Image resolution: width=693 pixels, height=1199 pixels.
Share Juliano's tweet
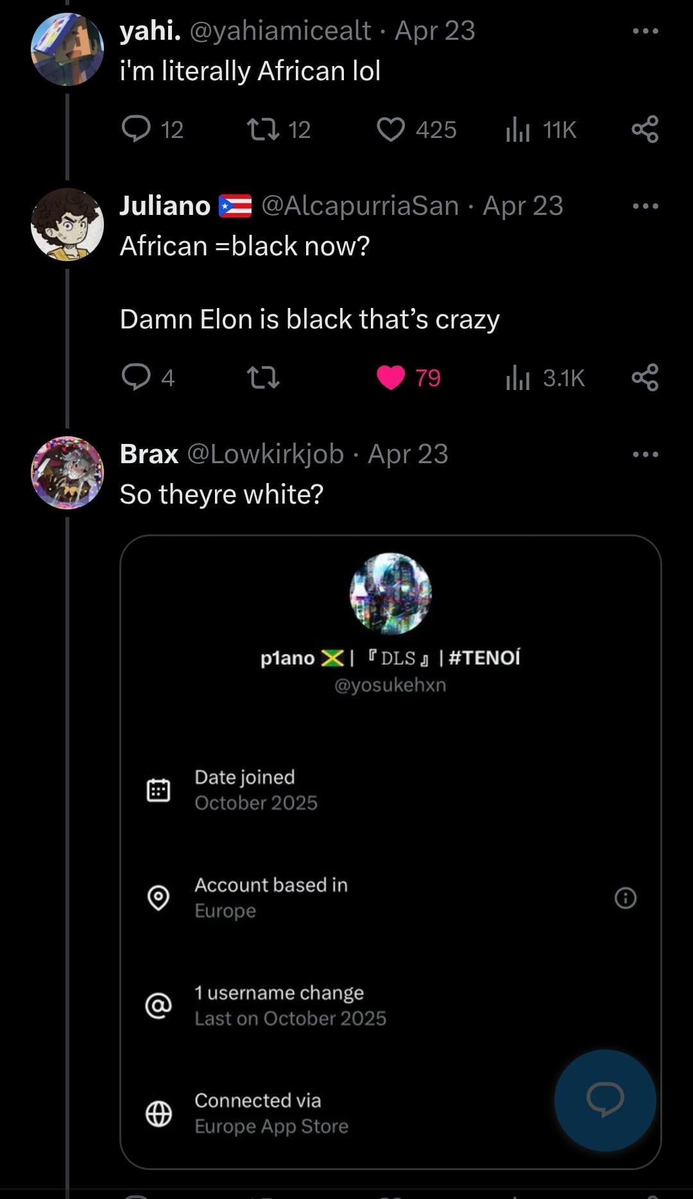(645, 377)
